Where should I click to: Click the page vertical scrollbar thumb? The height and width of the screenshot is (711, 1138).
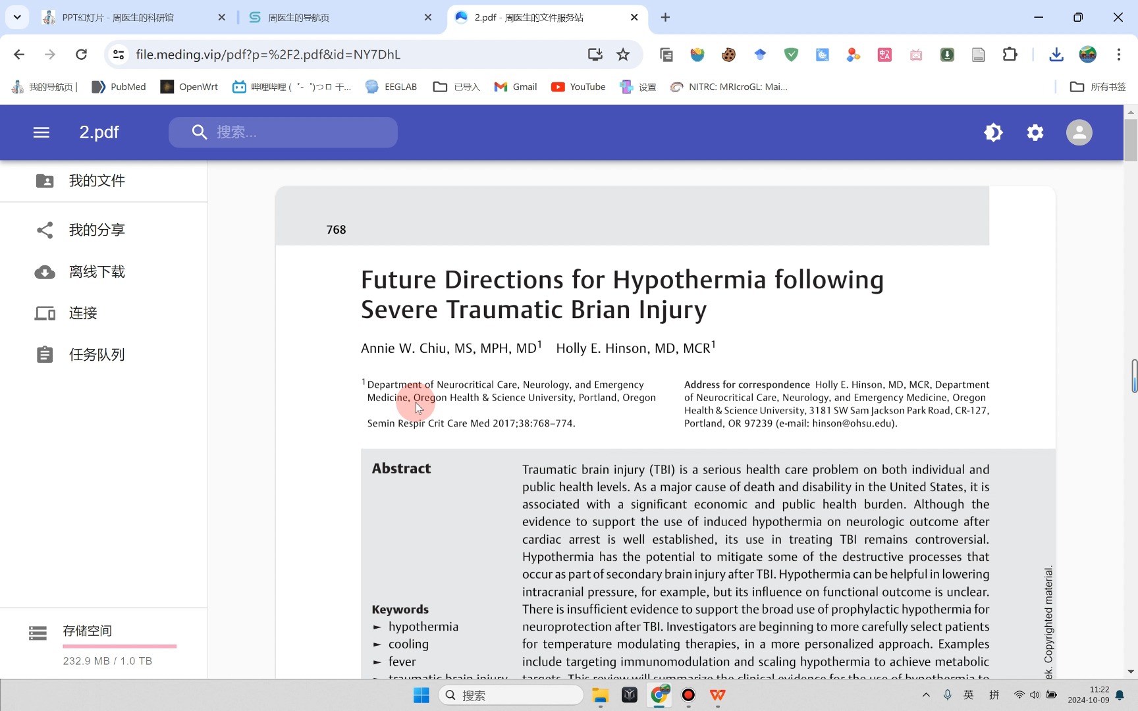click(1131, 140)
